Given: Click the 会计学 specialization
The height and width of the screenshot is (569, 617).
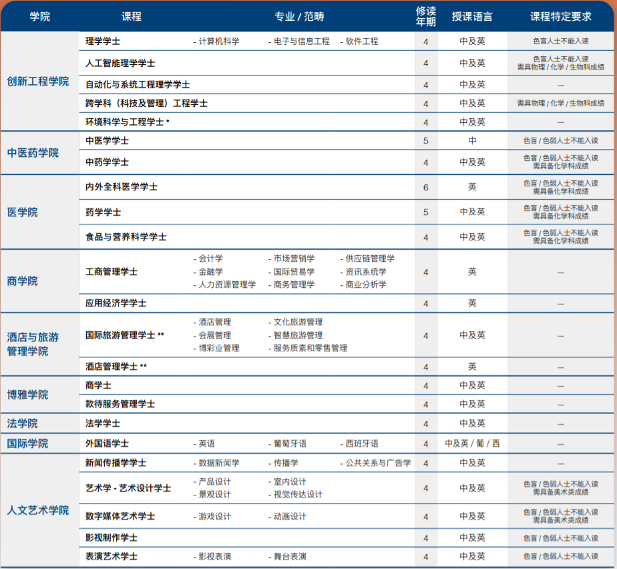Looking at the screenshot, I should [x=208, y=258].
